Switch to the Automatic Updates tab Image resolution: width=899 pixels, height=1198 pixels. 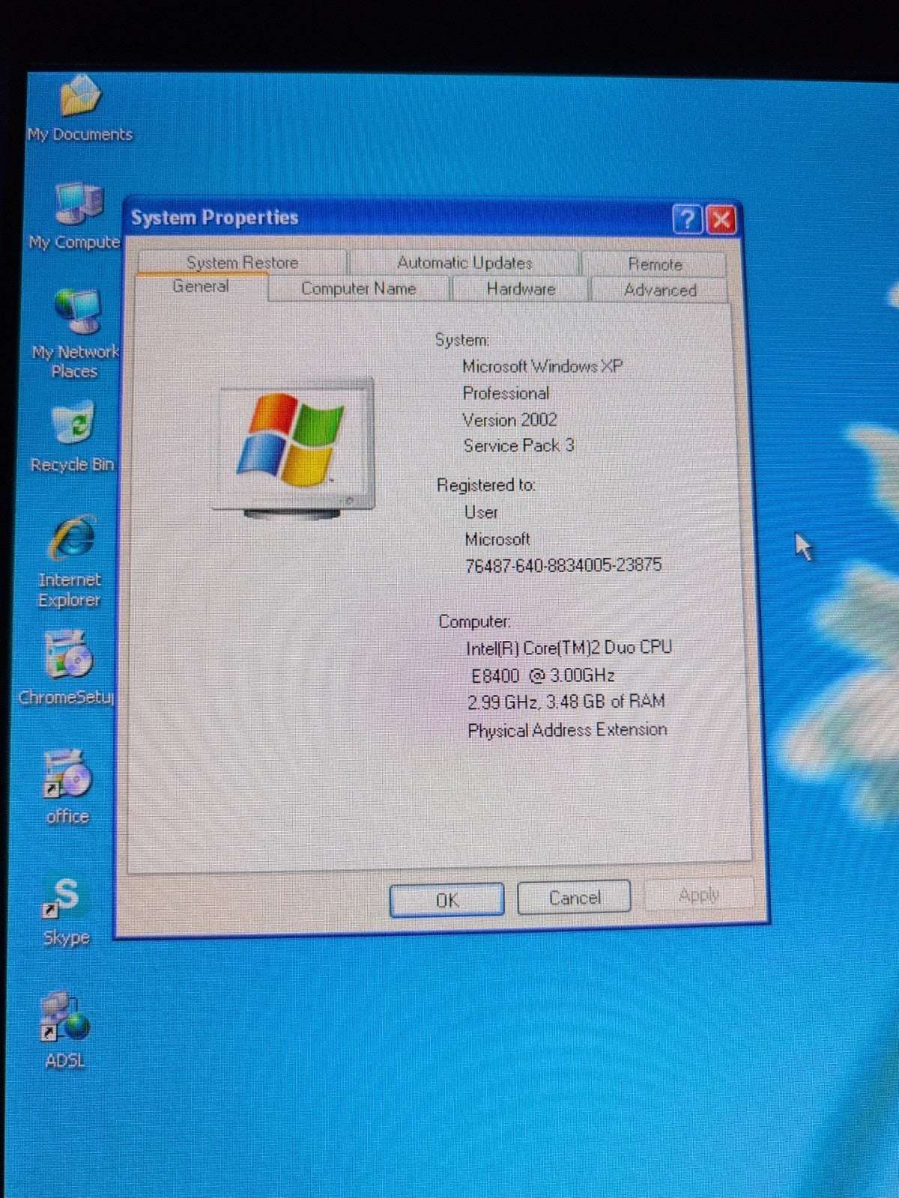[464, 263]
